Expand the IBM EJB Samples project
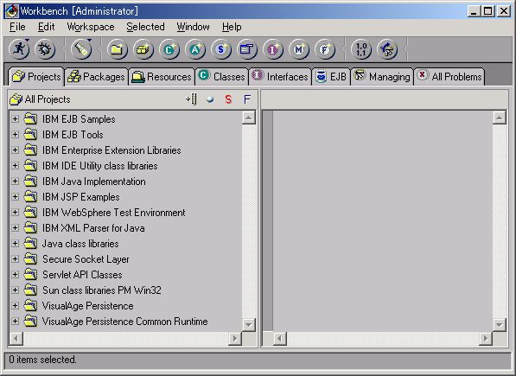Screen dimensions: 516x376 16,118
